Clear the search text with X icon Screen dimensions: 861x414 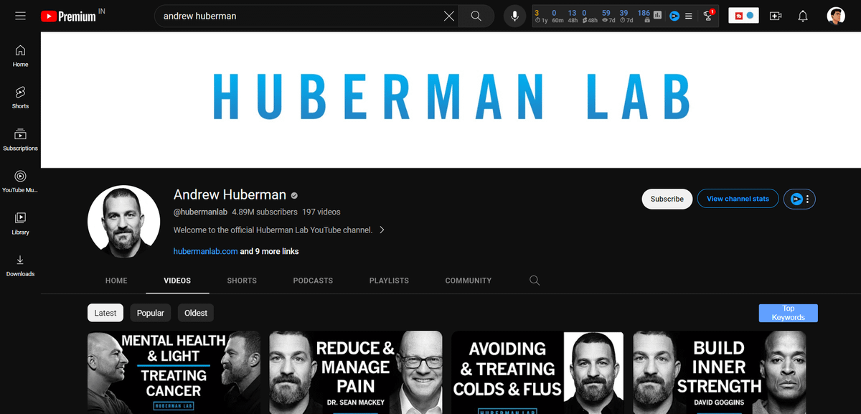click(449, 16)
